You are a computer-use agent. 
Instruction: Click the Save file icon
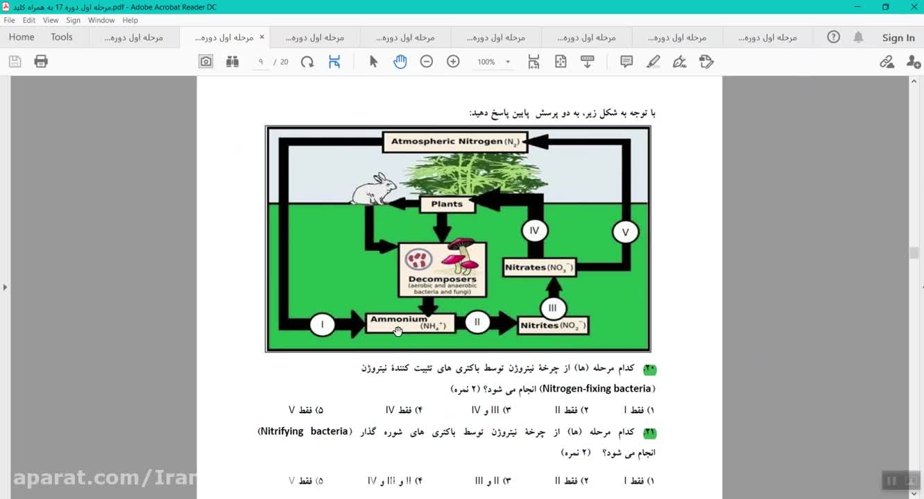coord(15,62)
